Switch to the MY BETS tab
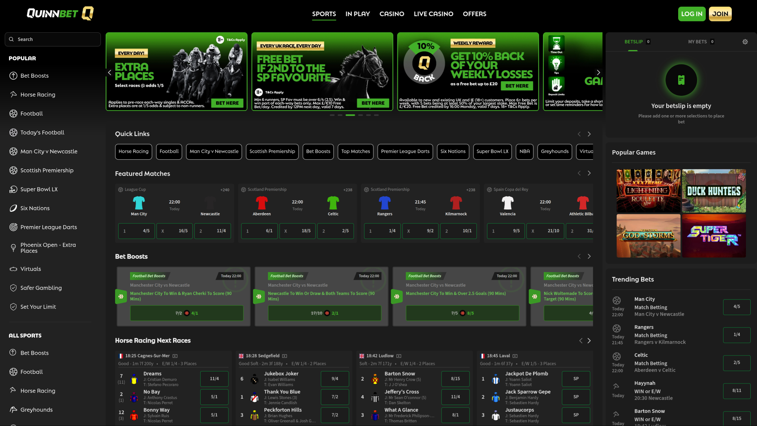 pyautogui.click(x=698, y=41)
